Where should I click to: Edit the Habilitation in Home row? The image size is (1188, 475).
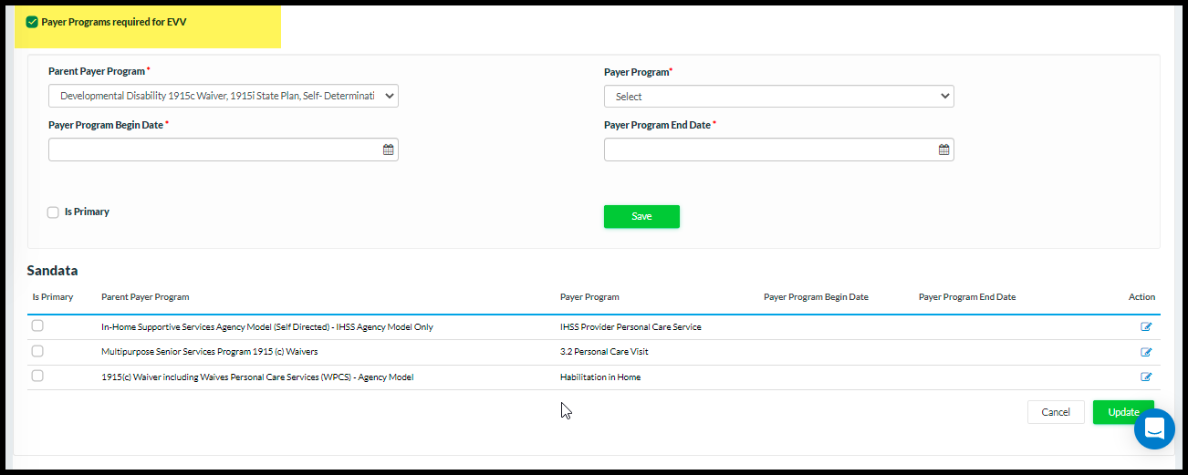pyautogui.click(x=1146, y=377)
